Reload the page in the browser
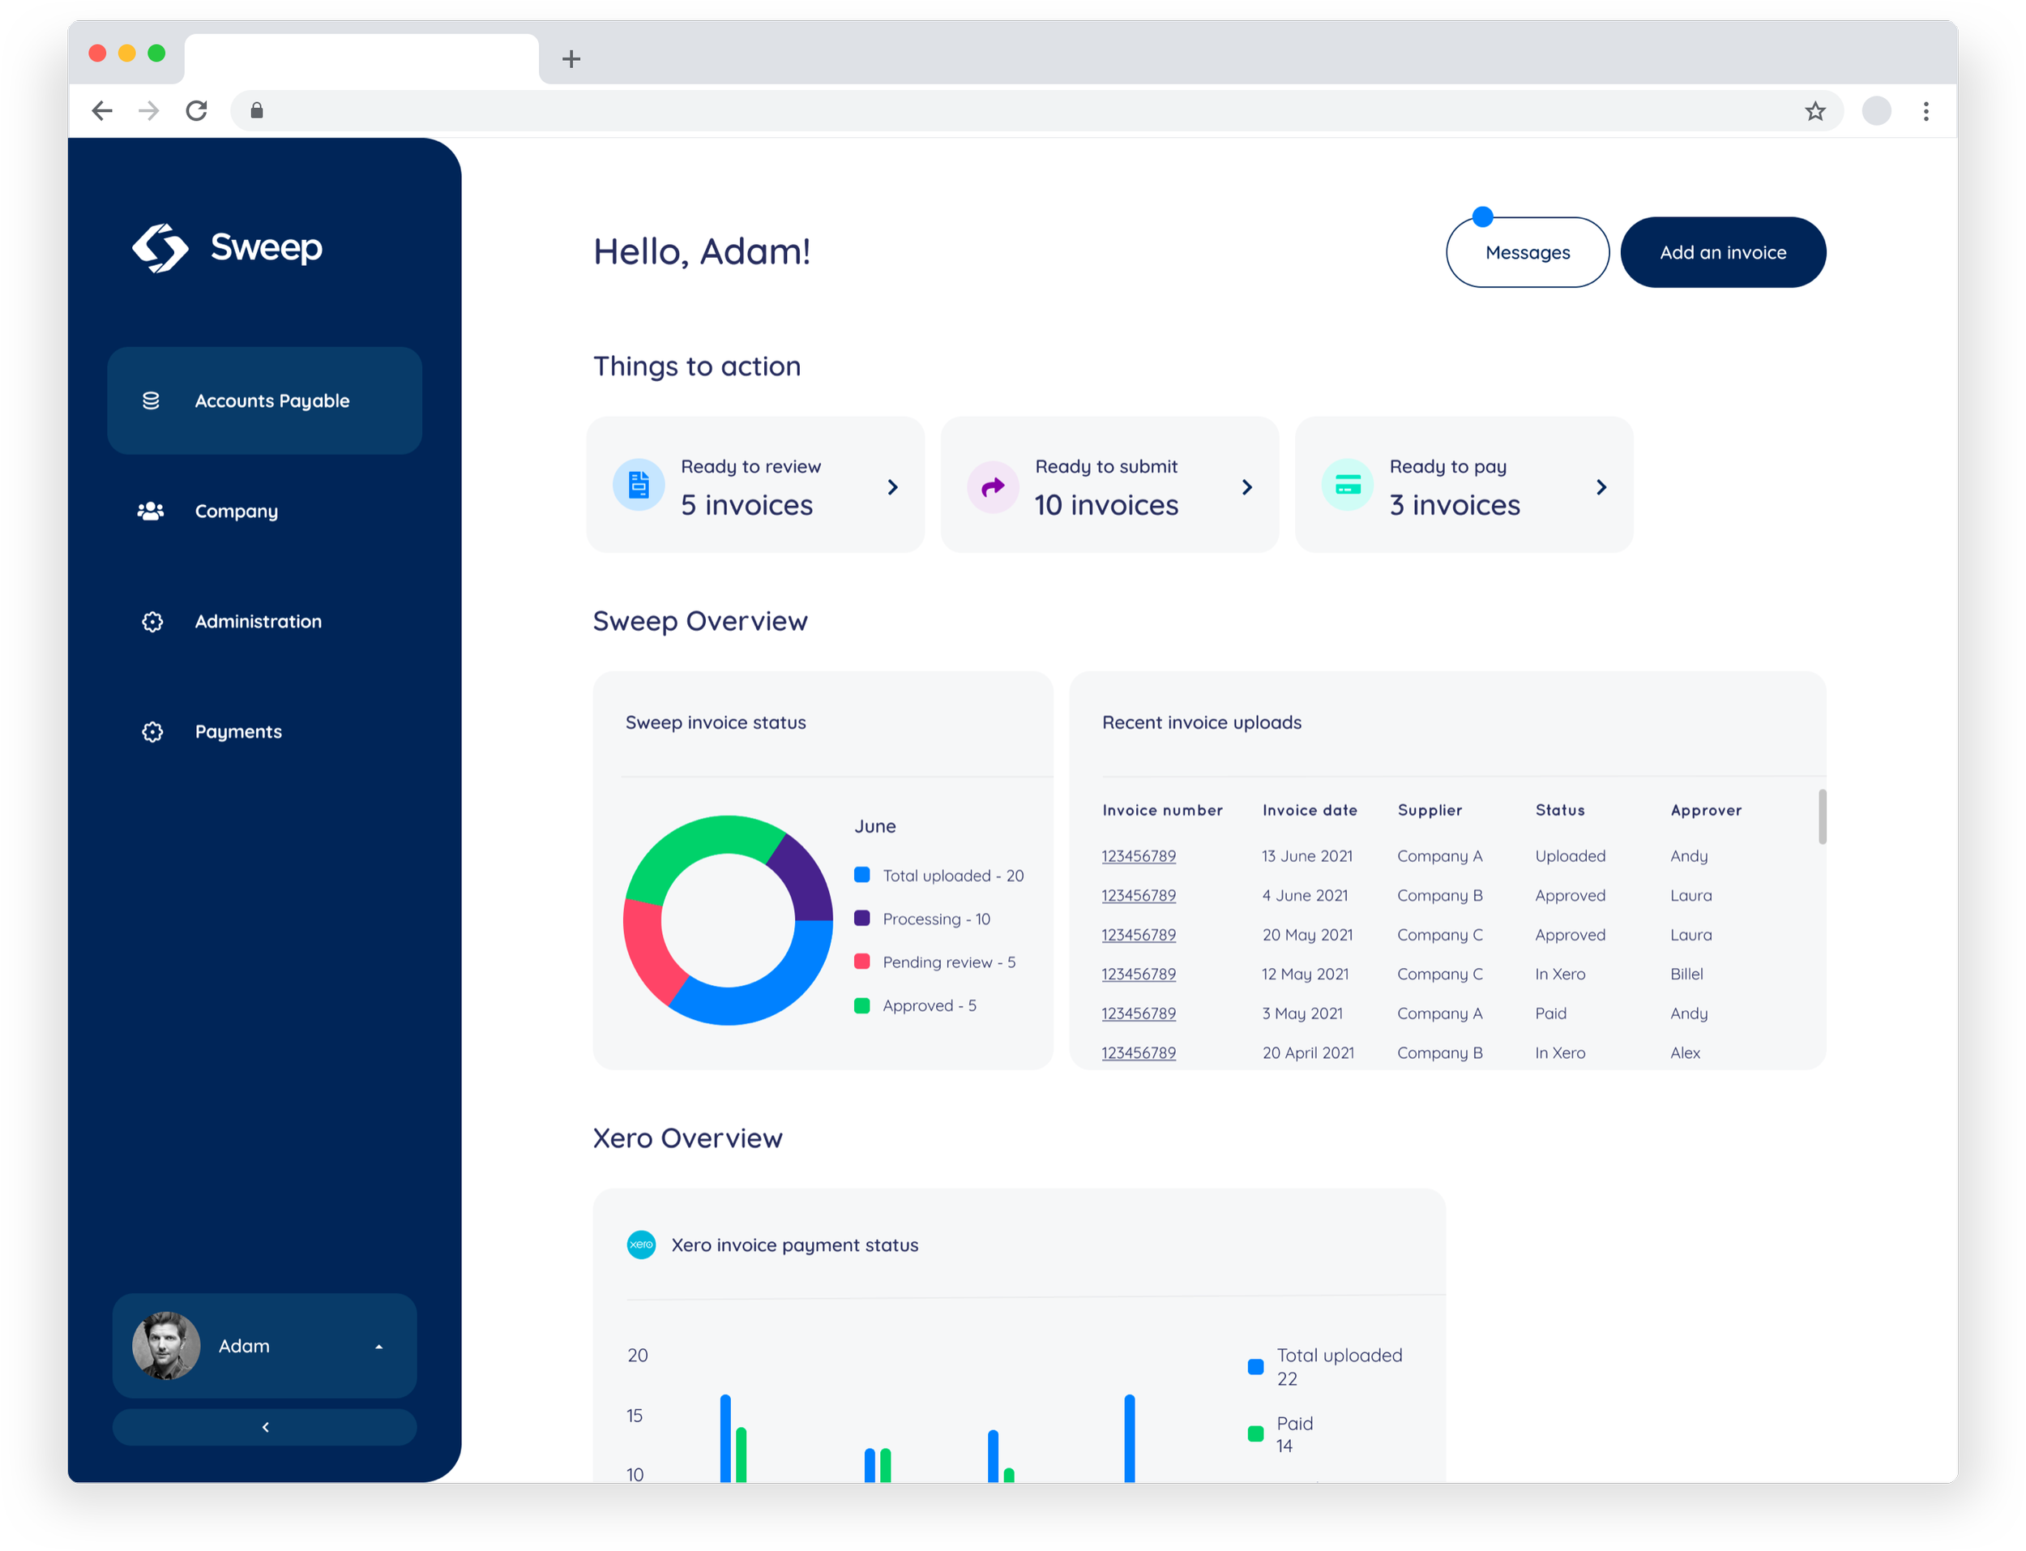 [196, 112]
